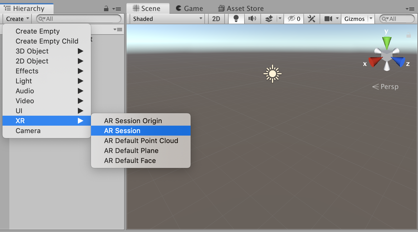Expand the Video submenu
418x232 pixels.
tap(47, 101)
